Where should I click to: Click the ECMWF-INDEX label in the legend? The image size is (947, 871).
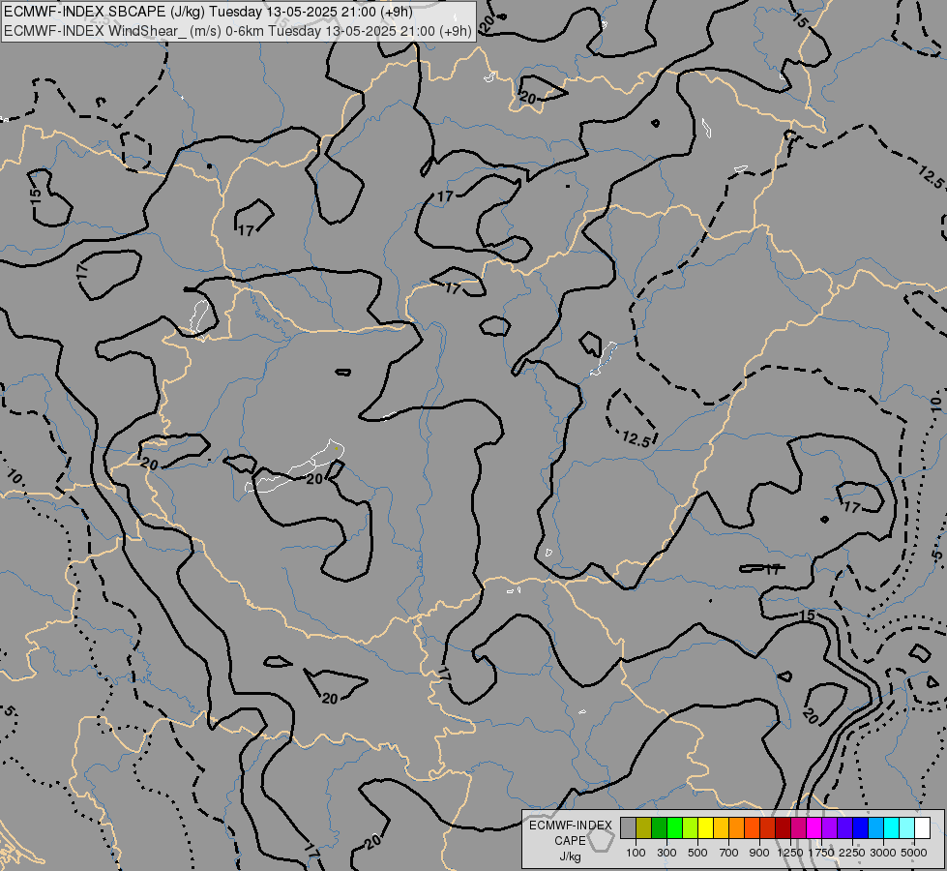570,826
